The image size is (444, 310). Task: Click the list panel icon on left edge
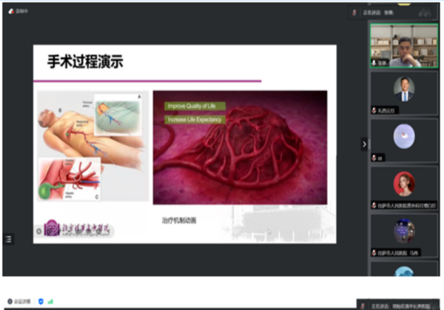click(x=9, y=238)
